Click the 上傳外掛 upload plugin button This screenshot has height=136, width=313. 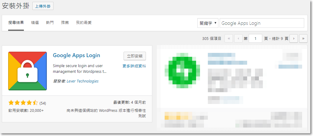pos(43,6)
